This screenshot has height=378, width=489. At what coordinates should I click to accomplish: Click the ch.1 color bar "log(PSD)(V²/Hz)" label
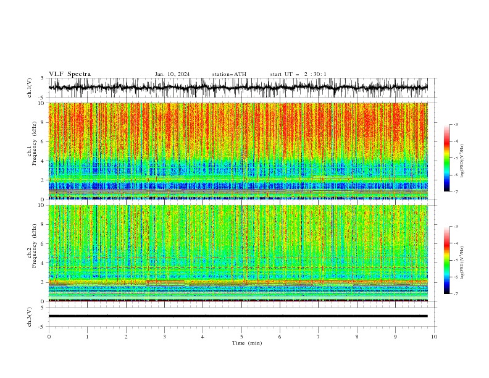tap(463, 161)
